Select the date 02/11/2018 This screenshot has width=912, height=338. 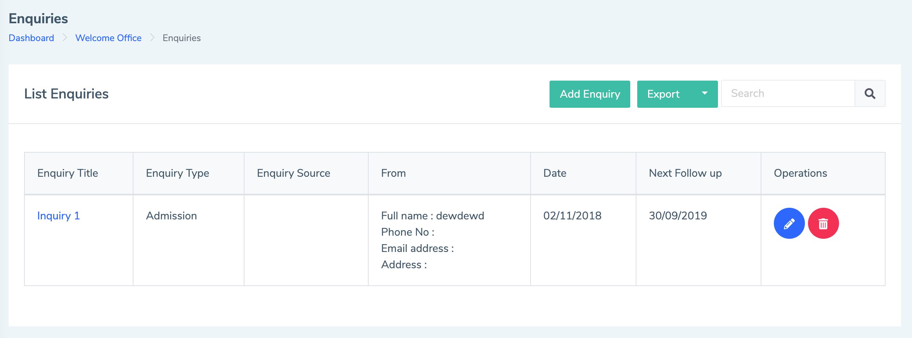[x=572, y=216]
